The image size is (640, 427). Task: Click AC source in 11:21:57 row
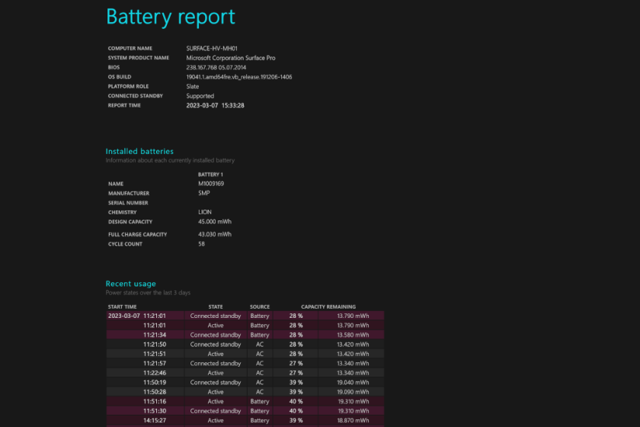tap(260, 363)
